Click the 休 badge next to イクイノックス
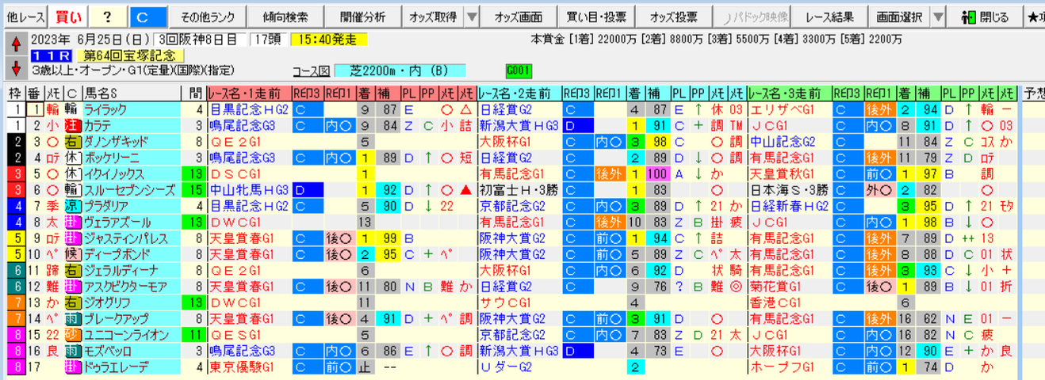The image size is (1045, 380). (x=71, y=173)
